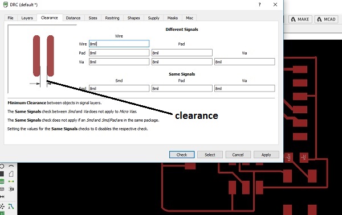Open the Masks tab

tap(173, 18)
